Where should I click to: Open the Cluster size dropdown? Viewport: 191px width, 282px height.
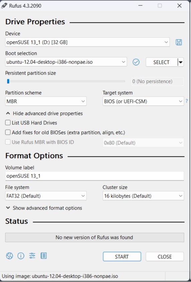(143, 196)
